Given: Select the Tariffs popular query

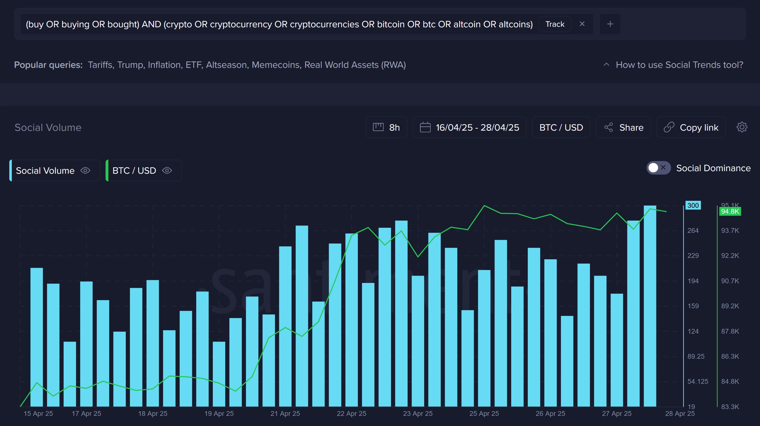Looking at the screenshot, I should (100, 64).
